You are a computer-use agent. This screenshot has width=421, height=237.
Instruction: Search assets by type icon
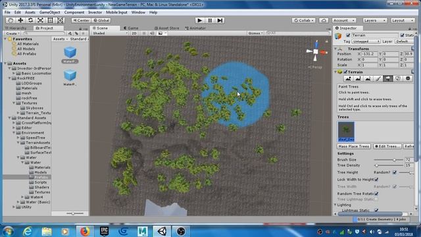click(70, 34)
